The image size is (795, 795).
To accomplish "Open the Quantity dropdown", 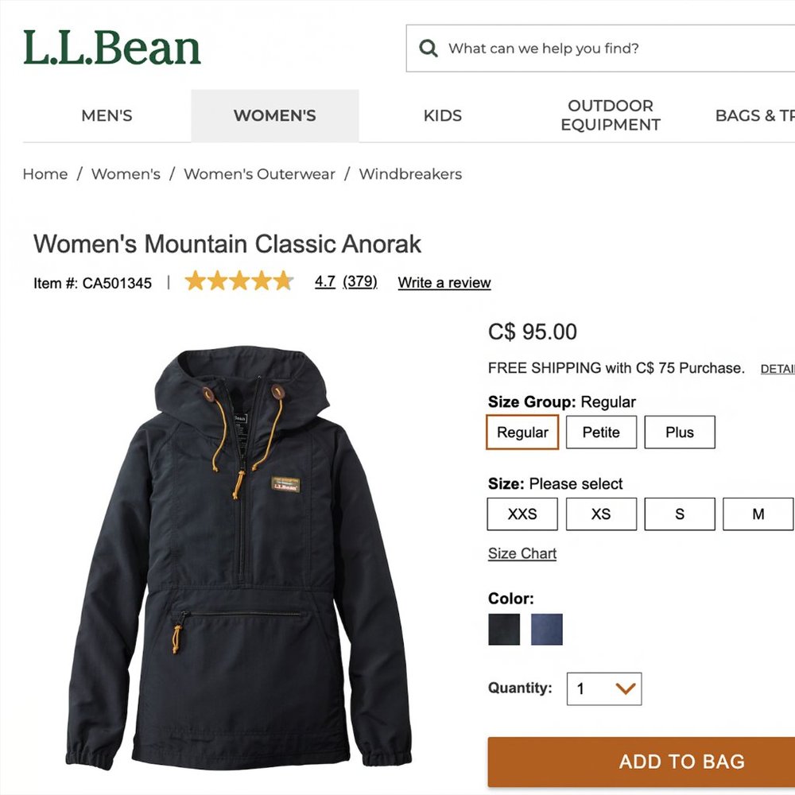I will (603, 689).
